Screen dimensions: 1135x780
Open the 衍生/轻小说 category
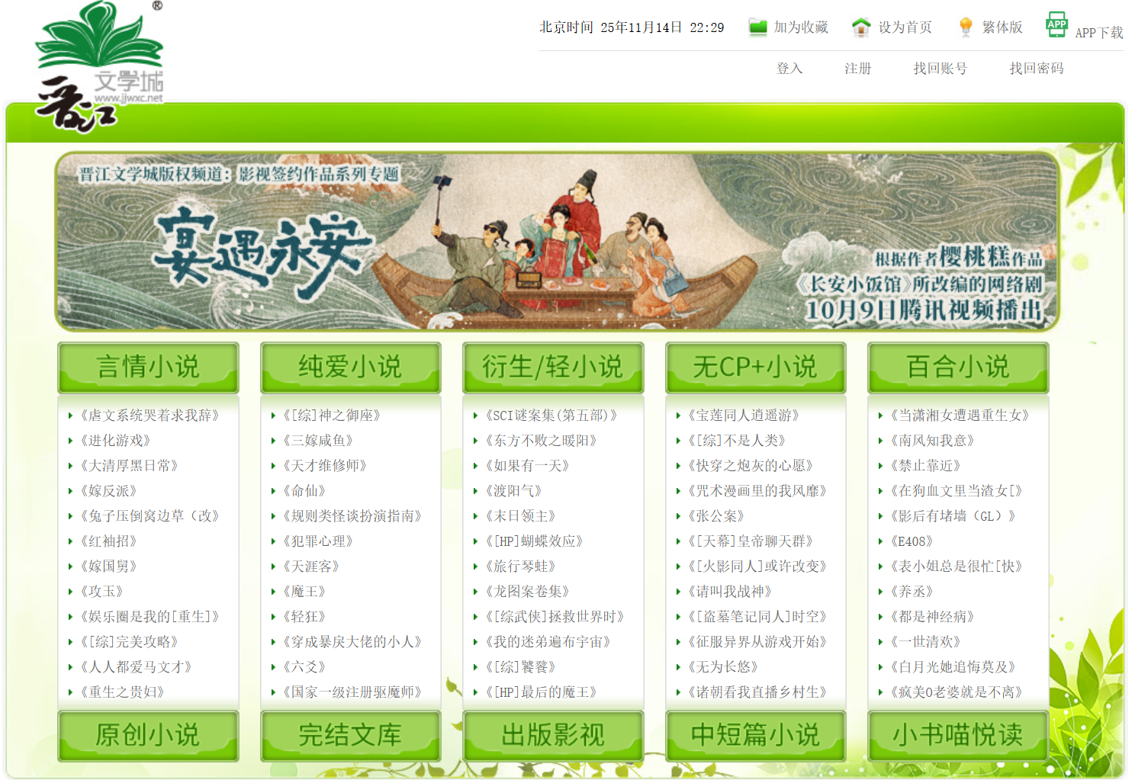click(553, 367)
